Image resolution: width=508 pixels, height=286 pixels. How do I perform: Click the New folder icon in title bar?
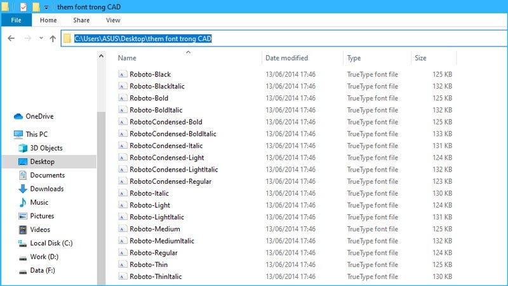36,7
